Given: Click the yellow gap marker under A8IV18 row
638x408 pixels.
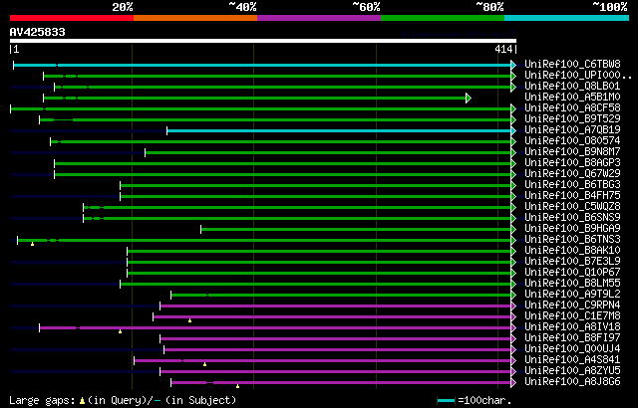Looking at the screenshot, I should pyautogui.click(x=120, y=331).
